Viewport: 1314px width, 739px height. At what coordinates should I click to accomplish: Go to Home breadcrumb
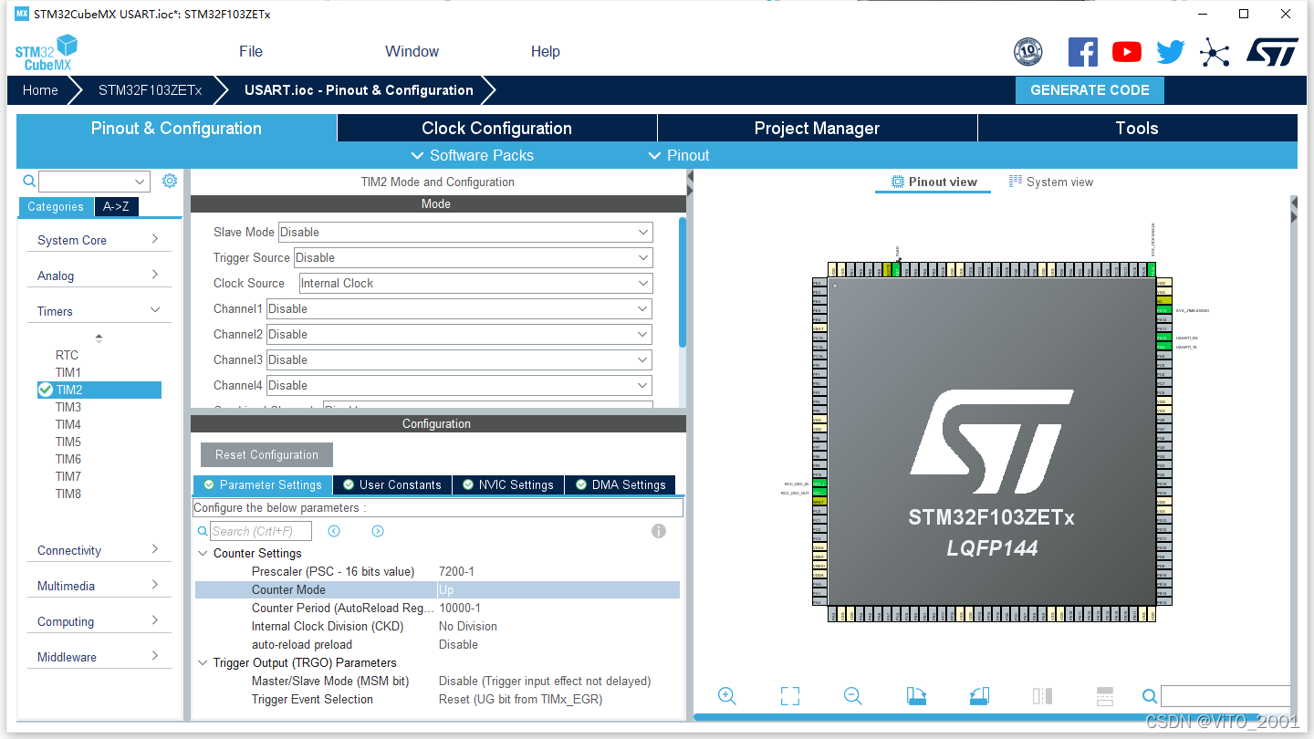(40, 90)
